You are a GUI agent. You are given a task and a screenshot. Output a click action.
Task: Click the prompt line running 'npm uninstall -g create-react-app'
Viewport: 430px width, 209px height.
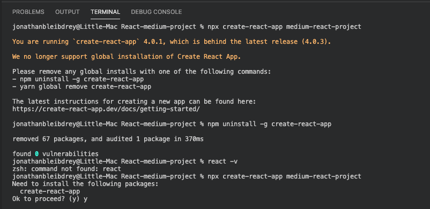click(172, 124)
